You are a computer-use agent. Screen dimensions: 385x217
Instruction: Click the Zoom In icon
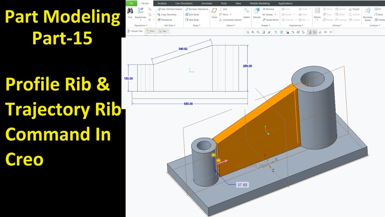[253, 32]
